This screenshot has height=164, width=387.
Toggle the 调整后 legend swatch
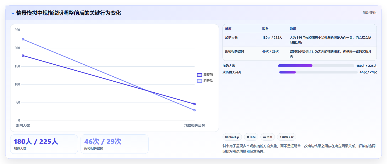[x=200, y=81]
